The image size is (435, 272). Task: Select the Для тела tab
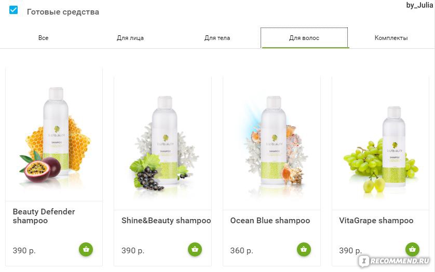pos(217,38)
